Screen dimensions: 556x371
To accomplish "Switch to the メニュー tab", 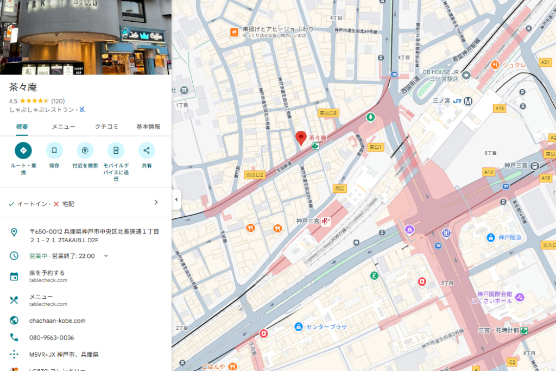I will (x=64, y=127).
